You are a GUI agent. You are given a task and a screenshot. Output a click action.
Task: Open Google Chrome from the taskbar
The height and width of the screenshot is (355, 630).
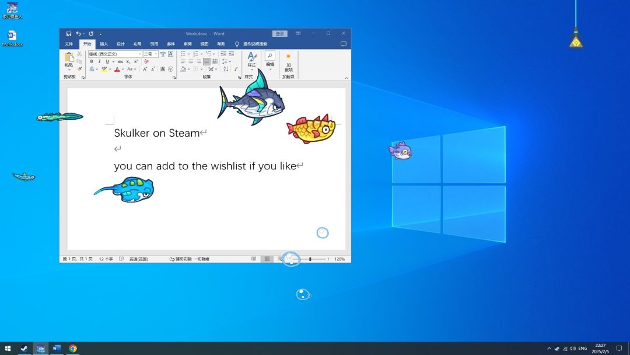pos(73,349)
